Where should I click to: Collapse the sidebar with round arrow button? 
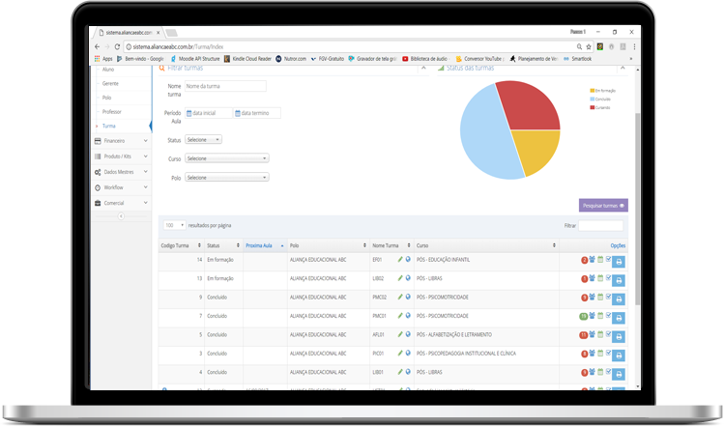tap(121, 216)
